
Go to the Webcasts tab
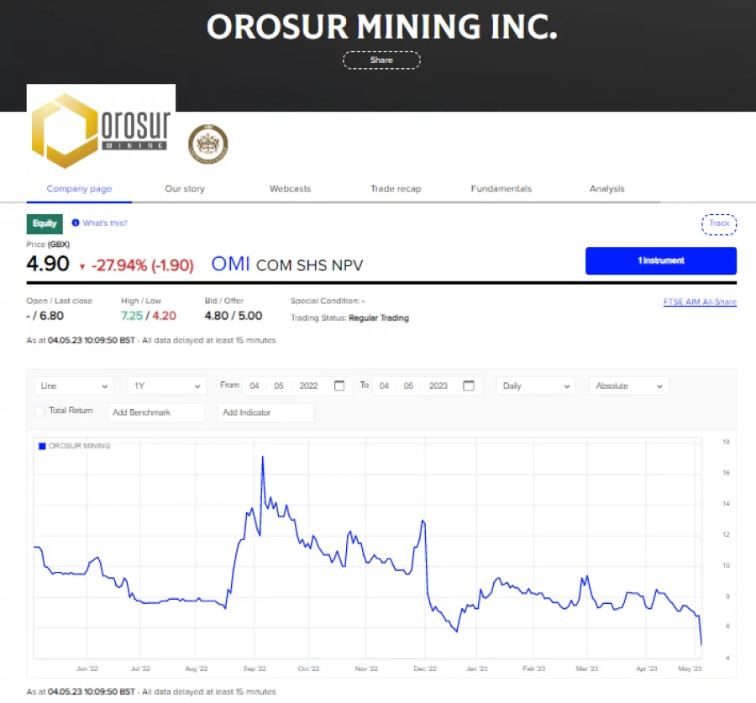point(290,189)
